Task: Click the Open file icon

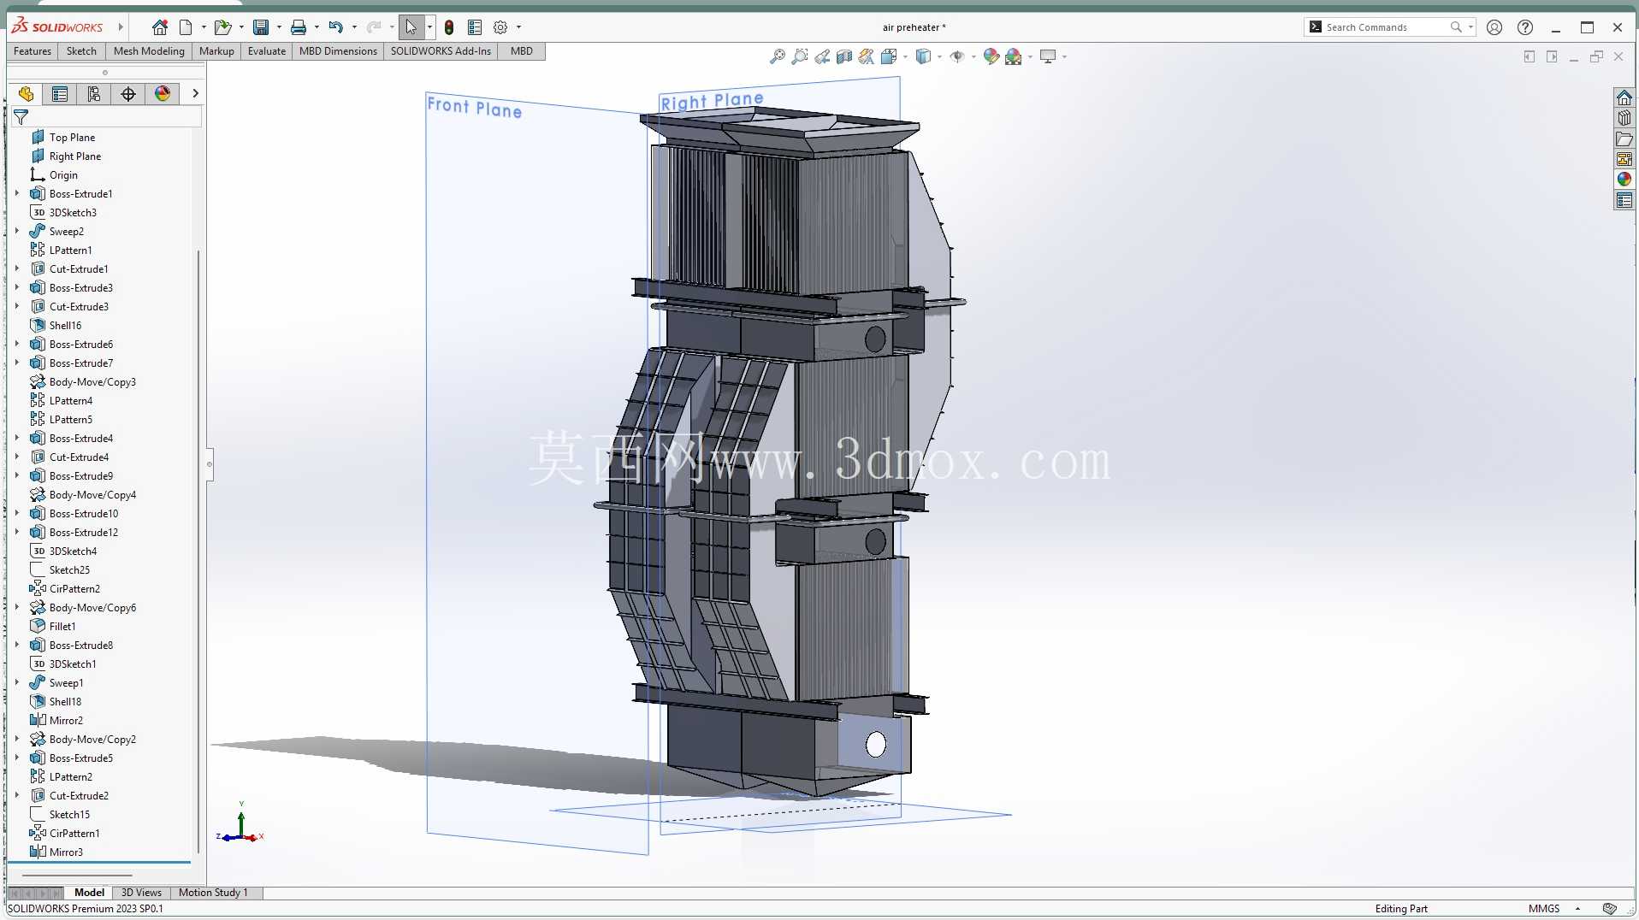Action: point(222,27)
